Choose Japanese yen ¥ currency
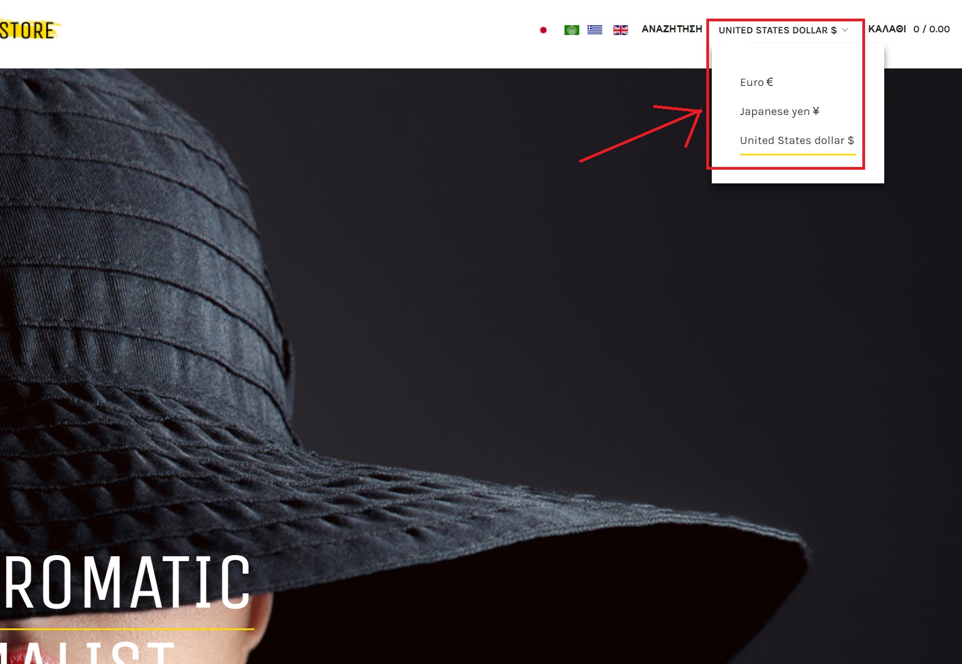The height and width of the screenshot is (664, 962). pyautogui.click(x=780, y=111)
